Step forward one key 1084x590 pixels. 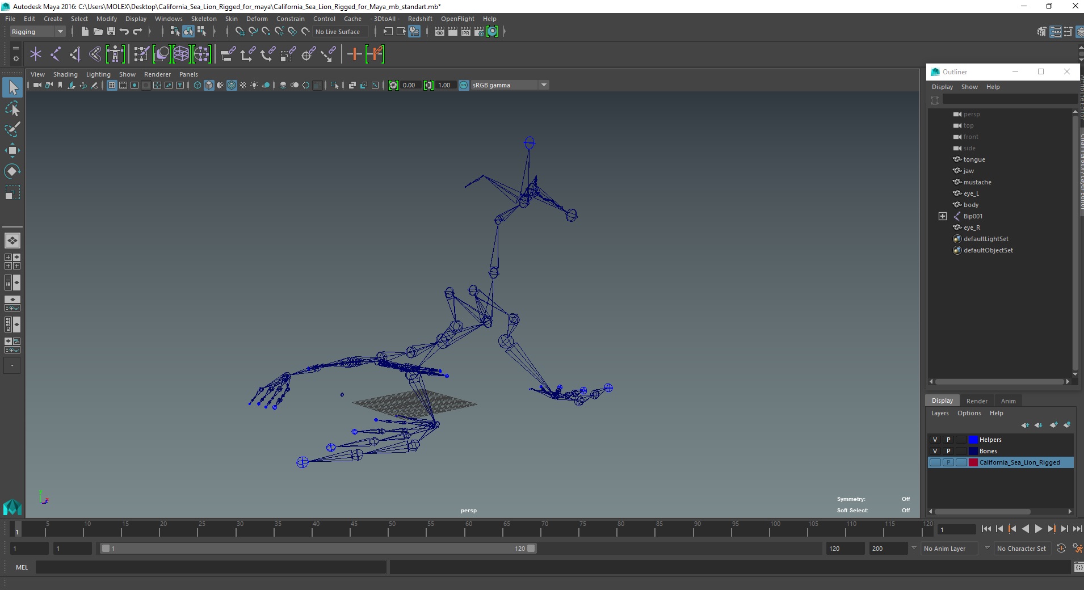pos(1051,529)
